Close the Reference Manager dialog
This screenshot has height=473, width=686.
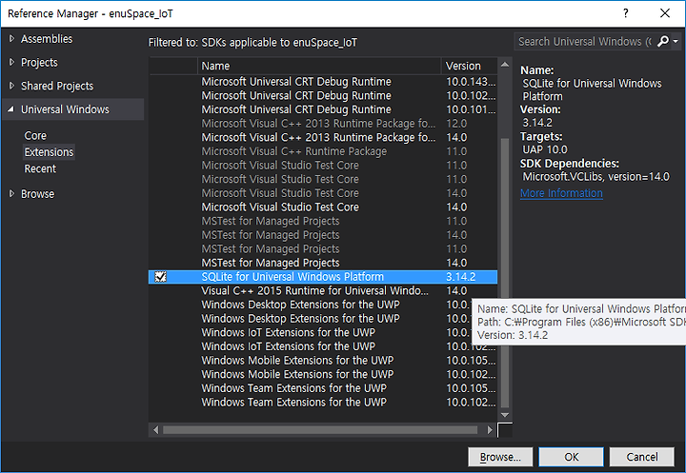click(x=665, y=13)
